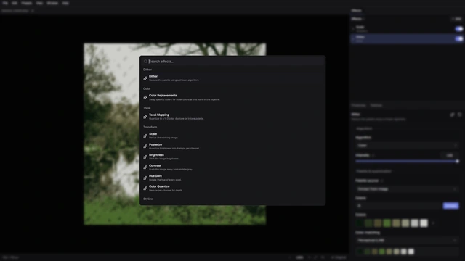Image resolution: width=465 pixels, height=261 pixels.
Task: Click the blue button beside the Colors field
Action: (450, 206)
